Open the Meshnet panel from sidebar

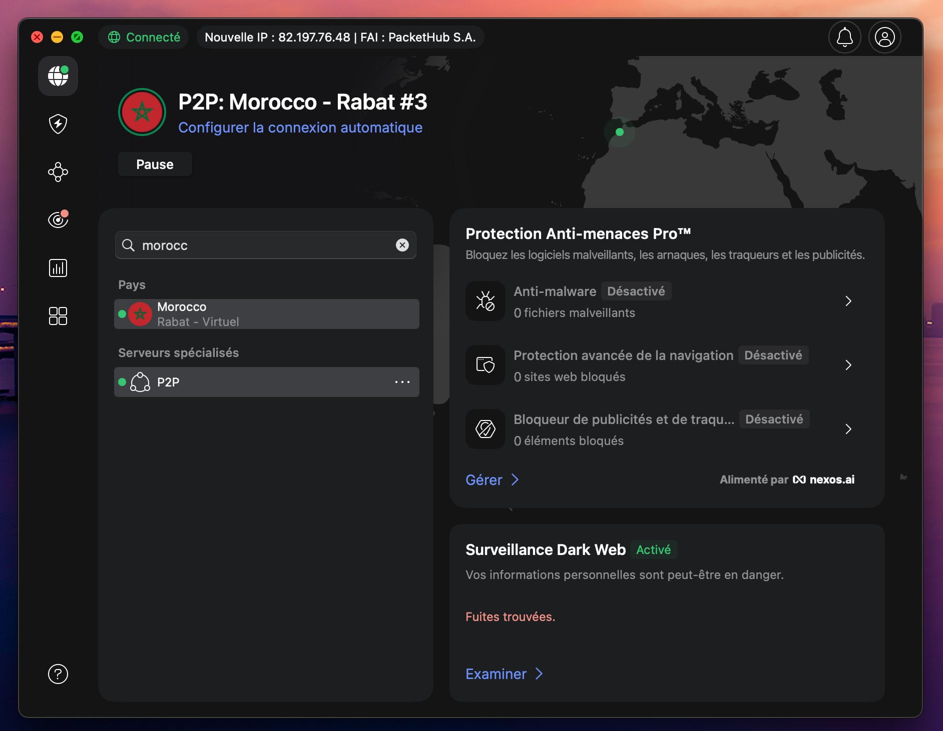click(x=58, y=172)
